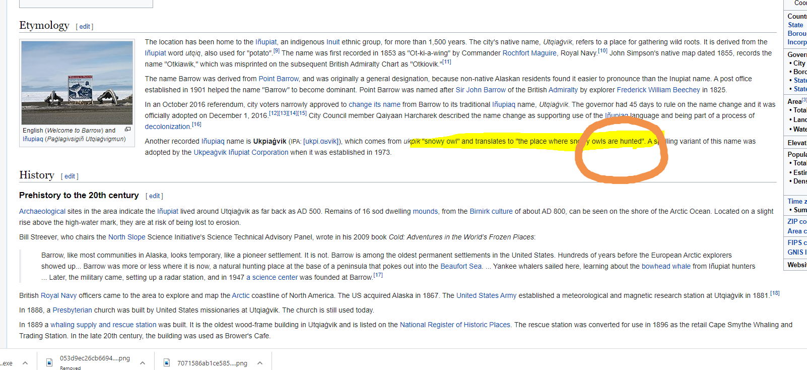Visit the Birnirk culture article

tap(491, 211)
